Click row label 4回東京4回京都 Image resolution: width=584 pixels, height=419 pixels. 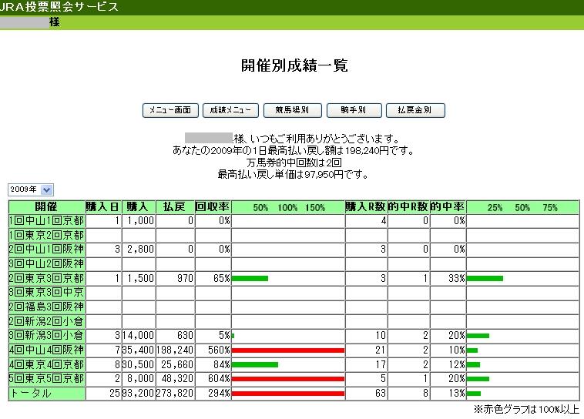pos(47,364)
